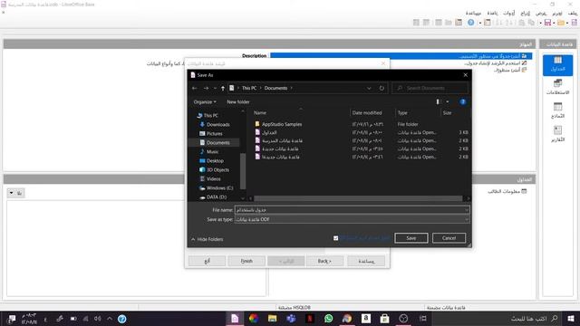Open Windows Start menu
This screenshot has height=326, width=580.
click(571, 318)
